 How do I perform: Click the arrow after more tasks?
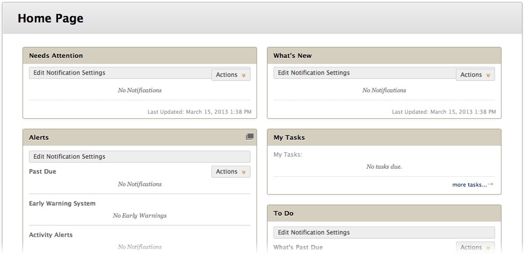[491, 184]
